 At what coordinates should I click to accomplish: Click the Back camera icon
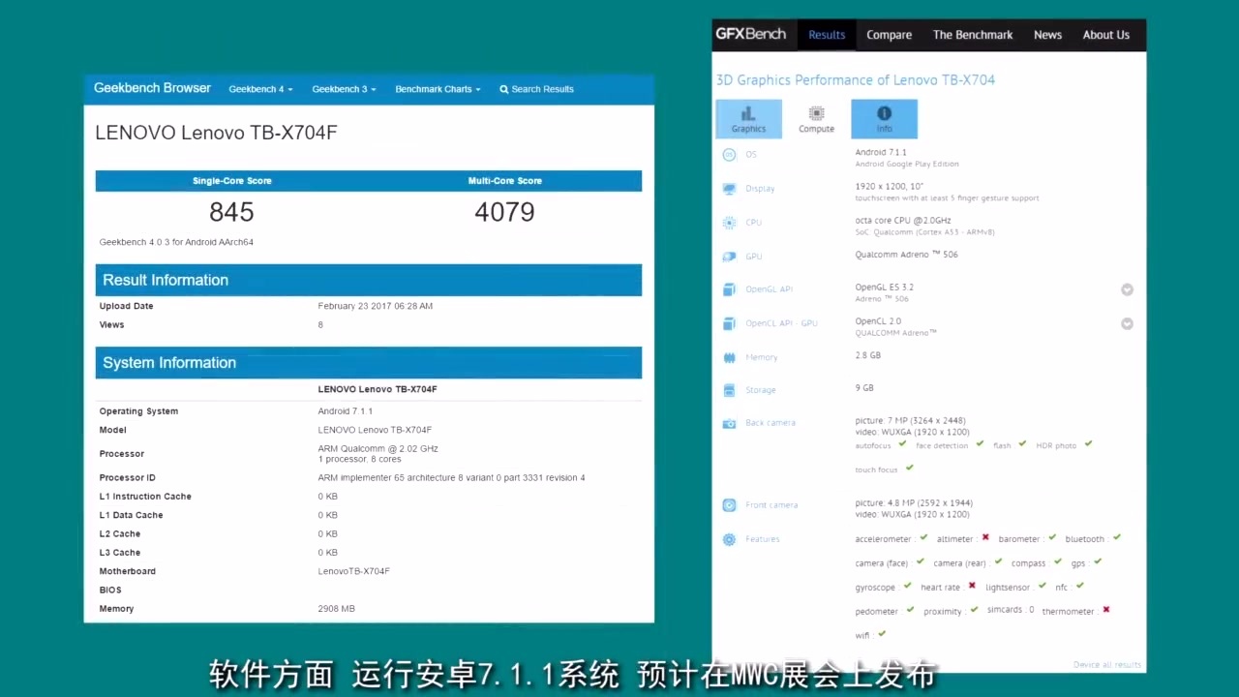tap(729, 423)
